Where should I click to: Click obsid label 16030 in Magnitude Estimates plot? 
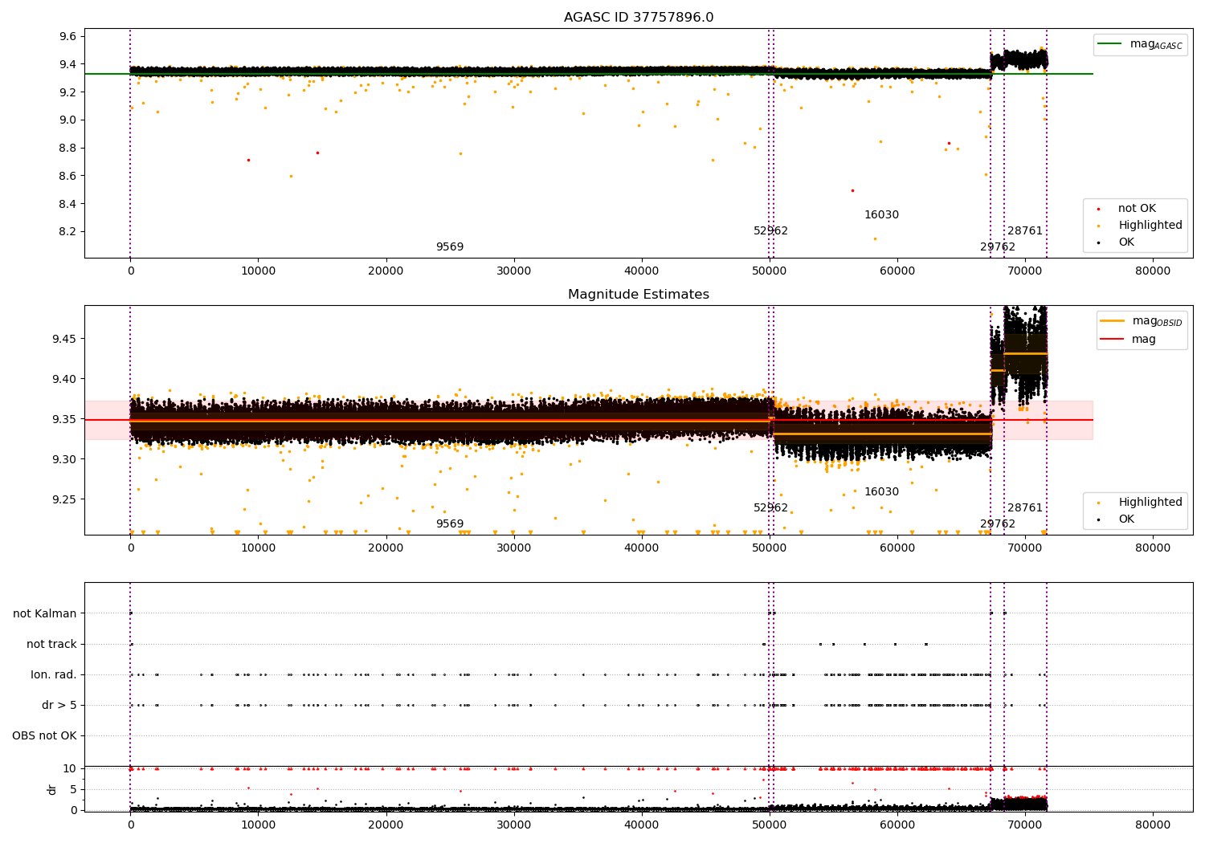click(881, 492)
